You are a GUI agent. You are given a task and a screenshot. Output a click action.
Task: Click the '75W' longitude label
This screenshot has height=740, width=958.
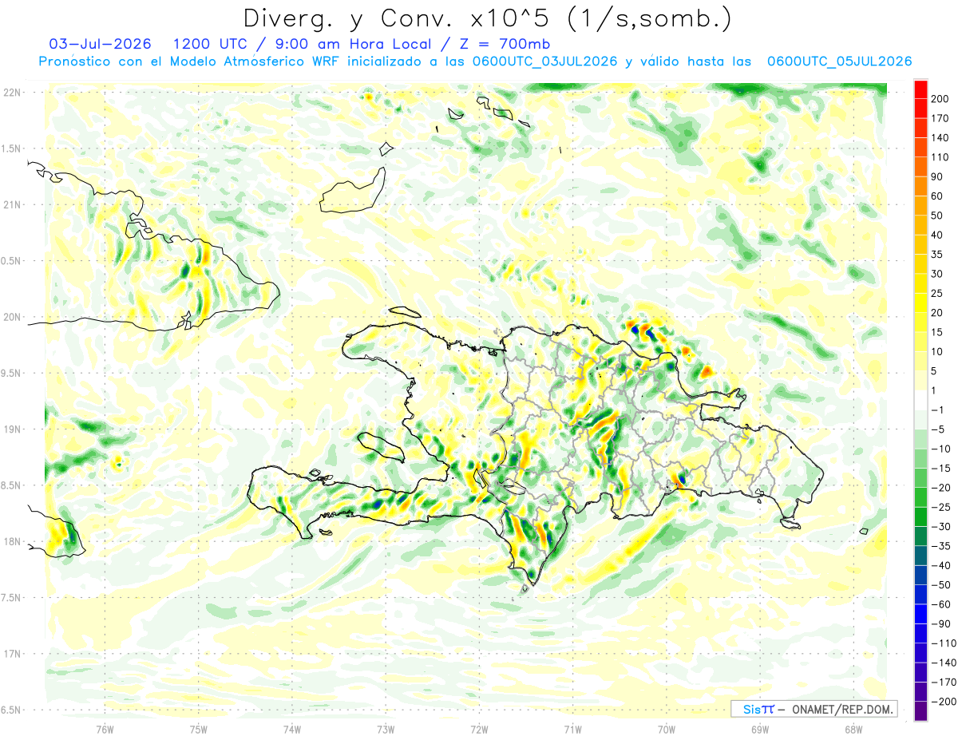tap(199, 729)
